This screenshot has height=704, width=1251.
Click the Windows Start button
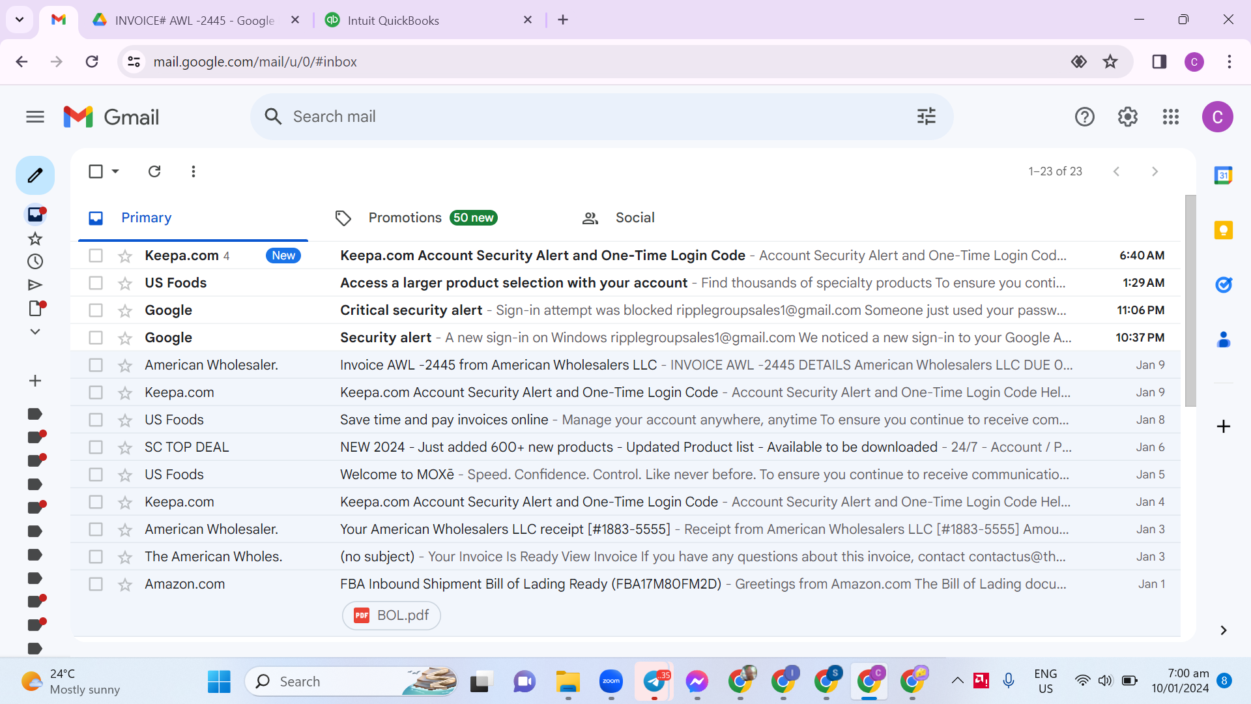[x=219, y=681]
